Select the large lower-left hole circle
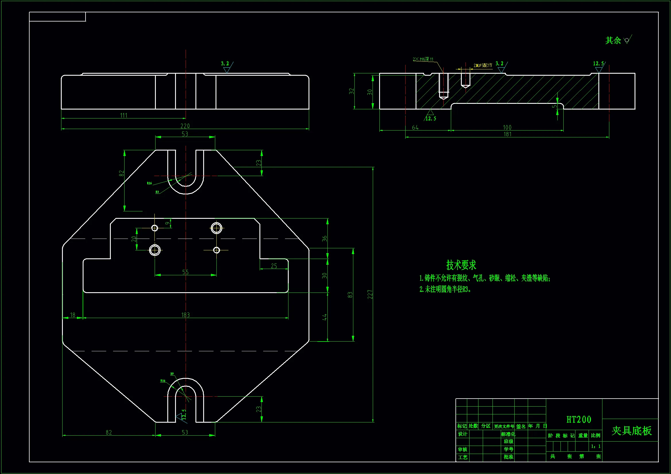The width and height of the screenshot is (671, 474). coord(155,250)
